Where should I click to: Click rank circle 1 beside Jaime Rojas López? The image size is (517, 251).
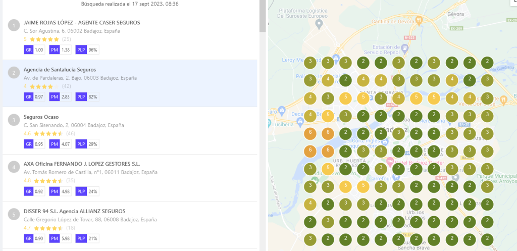click(14, 25)
